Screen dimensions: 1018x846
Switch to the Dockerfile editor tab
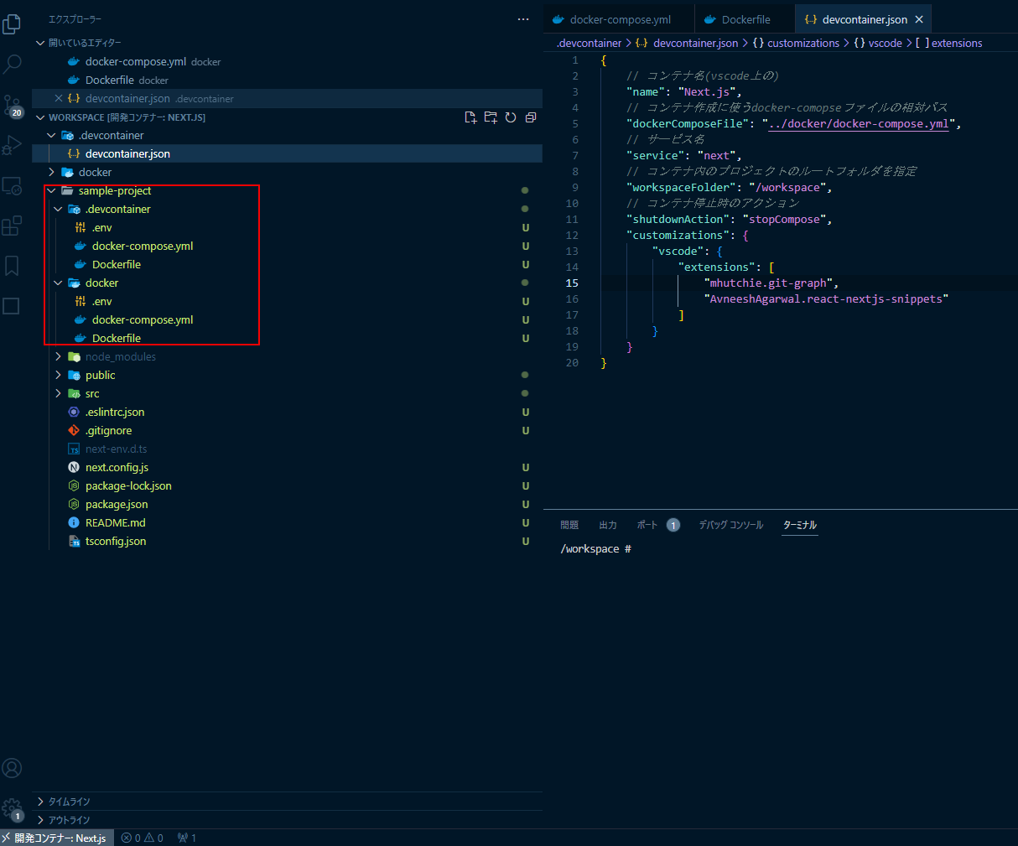[x=745, y=19]
